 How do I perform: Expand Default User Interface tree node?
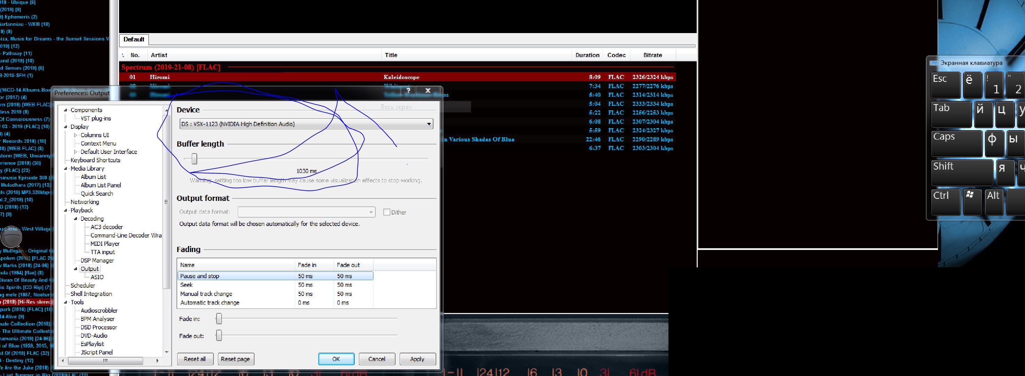76,152
